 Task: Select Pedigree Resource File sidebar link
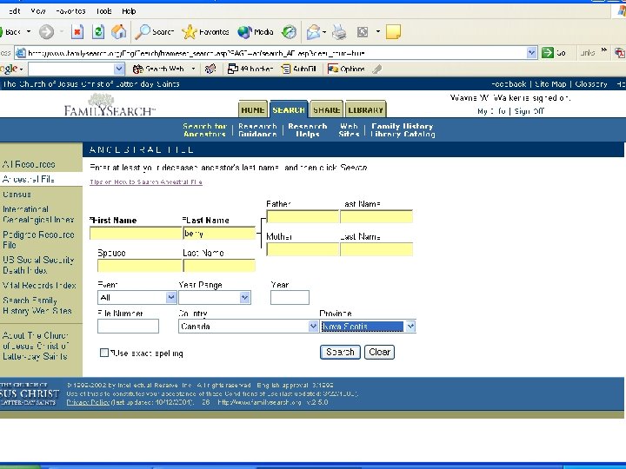(38, 240)
